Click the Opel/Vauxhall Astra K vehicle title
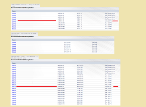The image size is (146, 107). (x=24, y=34)
